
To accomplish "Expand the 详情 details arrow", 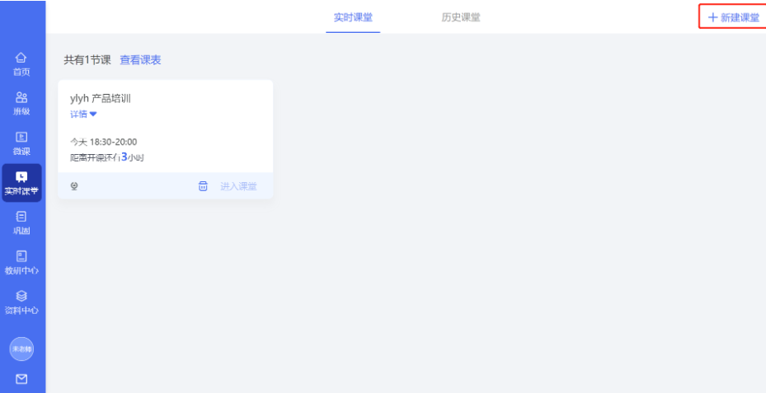I will [x=93, y=115].
